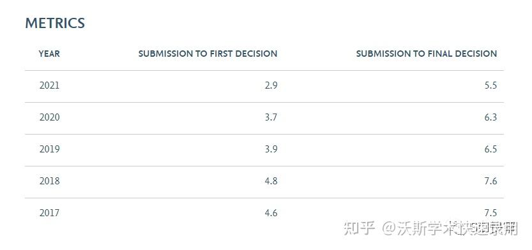Click first decision value 2.9 for 2021

click(271, 85)
